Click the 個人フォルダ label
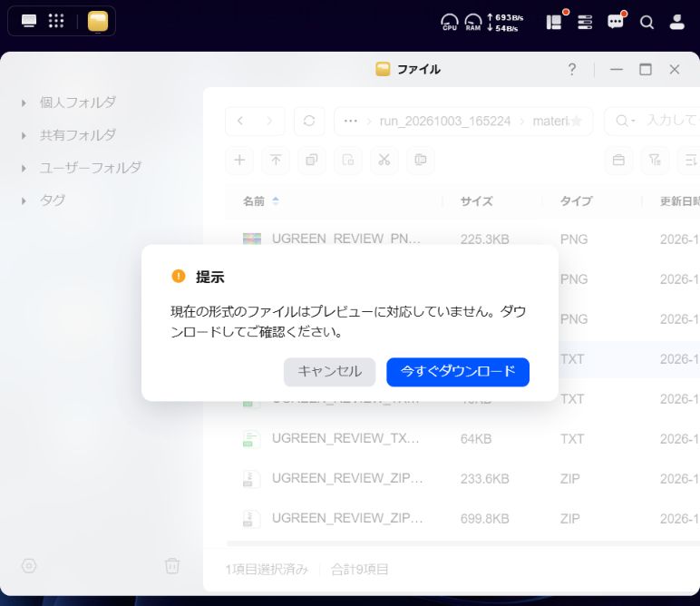The image size is (700, 606). coord(78,103)
